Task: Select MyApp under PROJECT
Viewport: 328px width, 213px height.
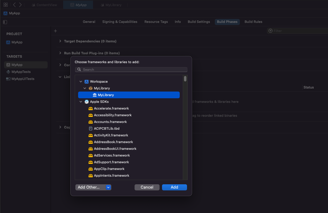Action: [14, 42]
